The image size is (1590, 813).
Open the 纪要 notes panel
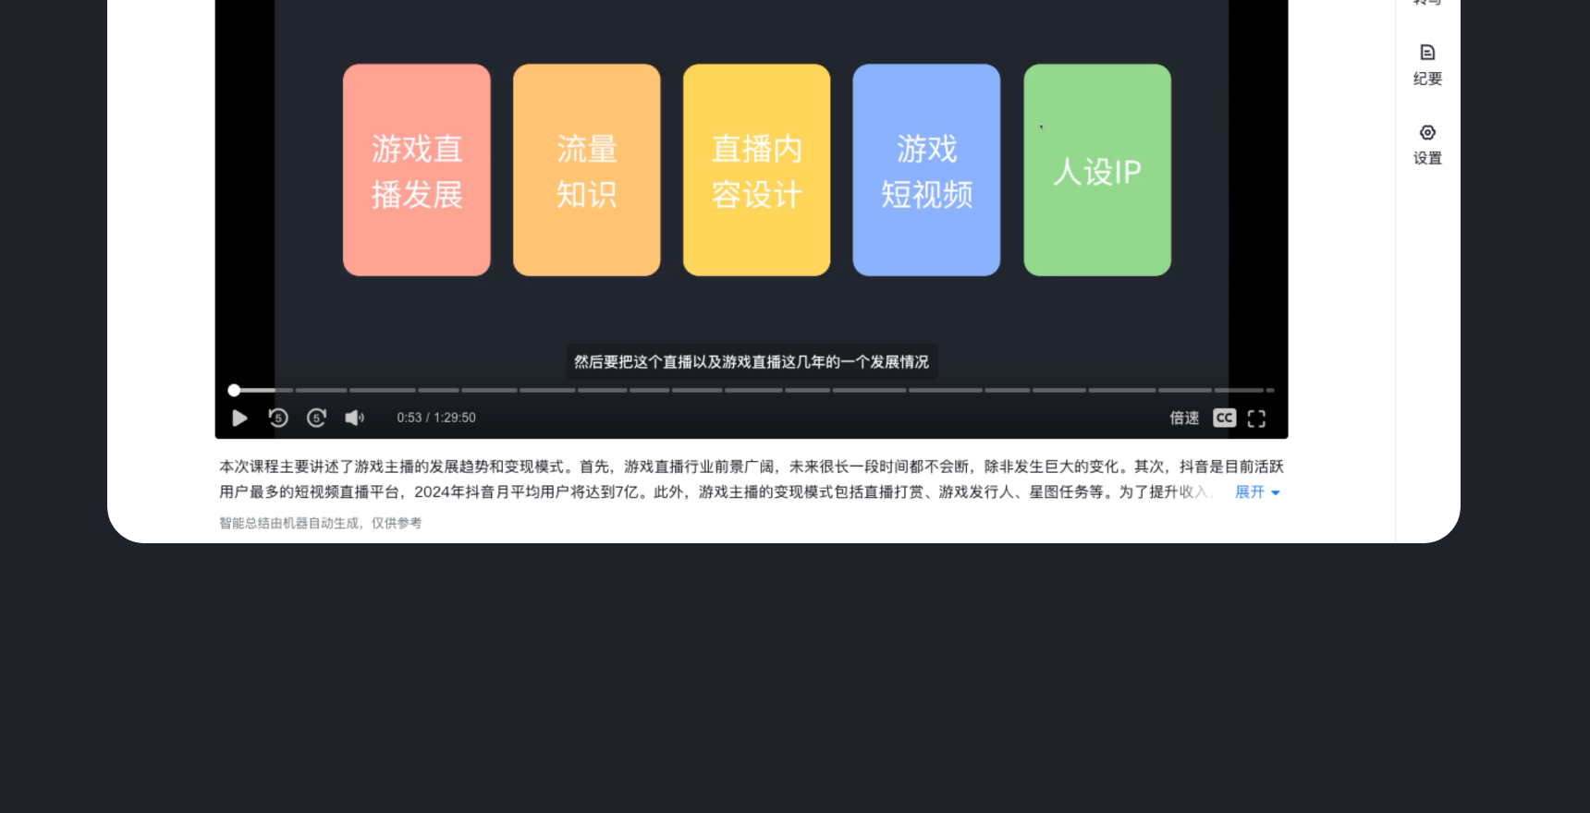[x=1427, y=65]
